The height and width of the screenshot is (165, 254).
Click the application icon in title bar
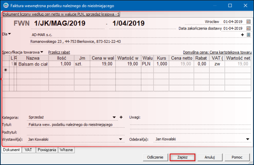6,5
